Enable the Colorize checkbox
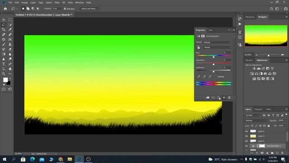Viewport: 289px width, 163px height. [216, 77]
